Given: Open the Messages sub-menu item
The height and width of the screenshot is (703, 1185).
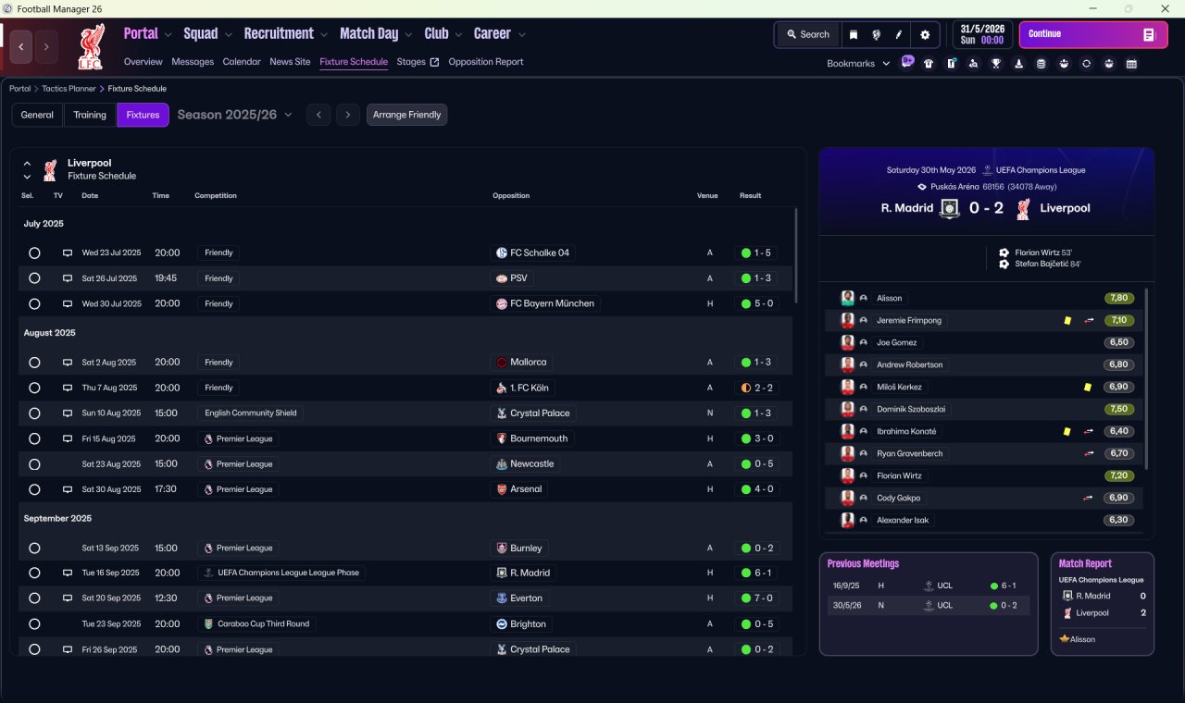Looking at the screenshot, I should click(x=193, y=62).
